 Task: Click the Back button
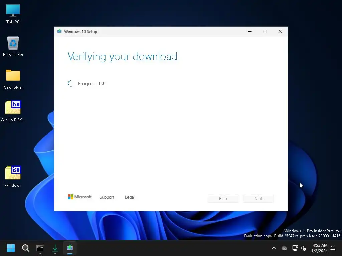[x=223, y=199]
